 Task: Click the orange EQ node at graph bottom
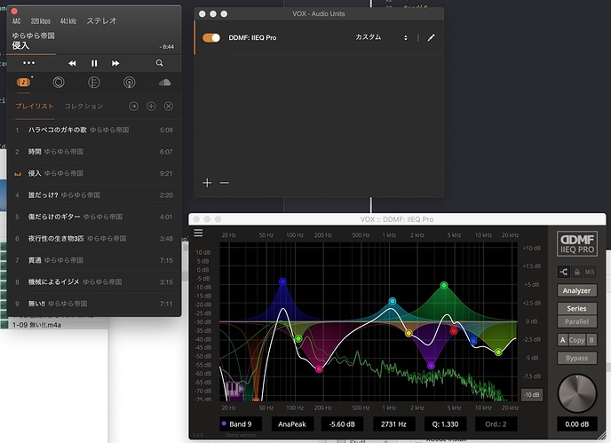coord(256,399)
